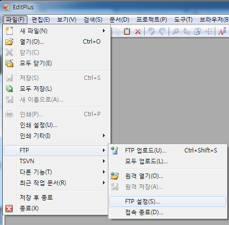Click the Undo arrow toolbar icon

point(151,31)
